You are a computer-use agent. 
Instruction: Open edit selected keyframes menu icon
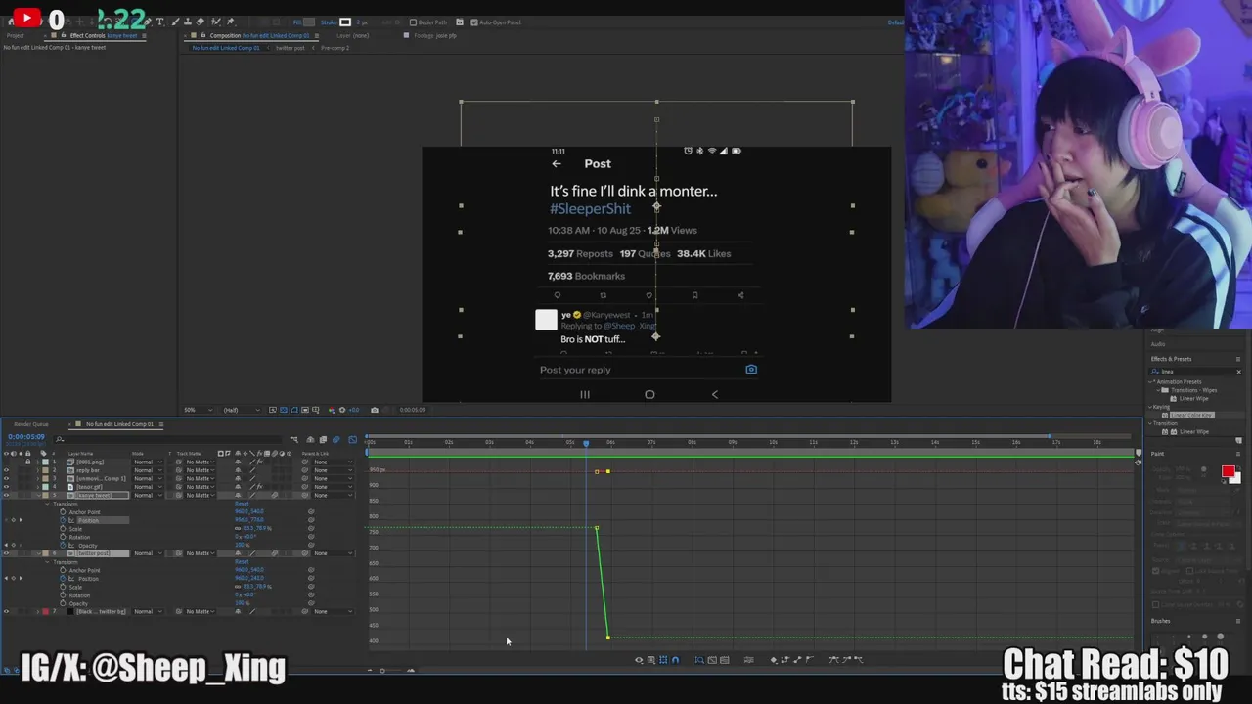(x=774, y=660)
